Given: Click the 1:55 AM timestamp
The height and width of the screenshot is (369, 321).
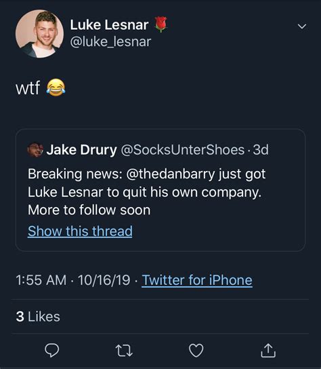Looking at the screenshot, I should pyautogui.click(x=41, y=280).
